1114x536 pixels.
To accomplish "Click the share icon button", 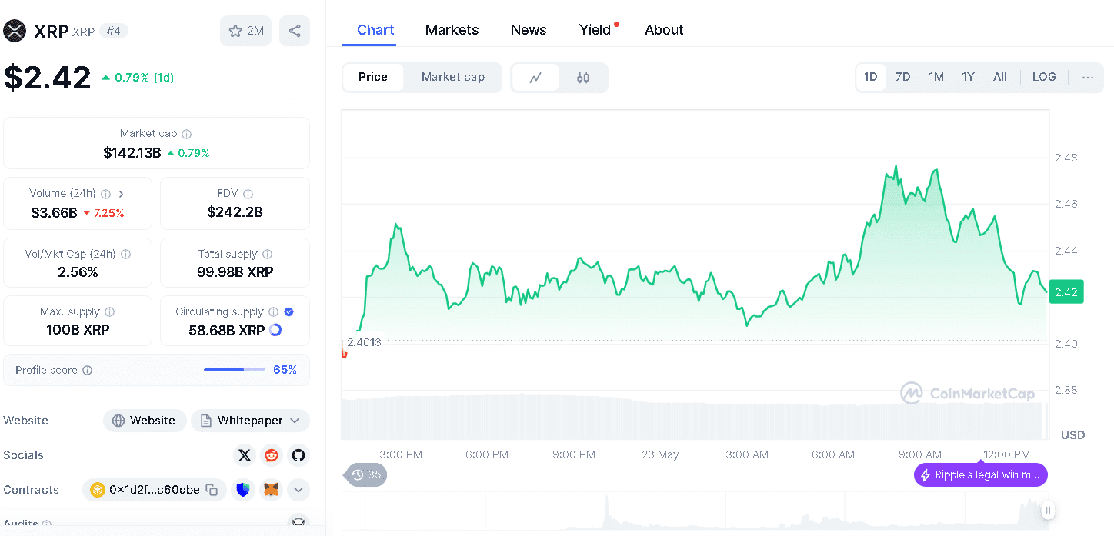I will (x=295, y=31).
